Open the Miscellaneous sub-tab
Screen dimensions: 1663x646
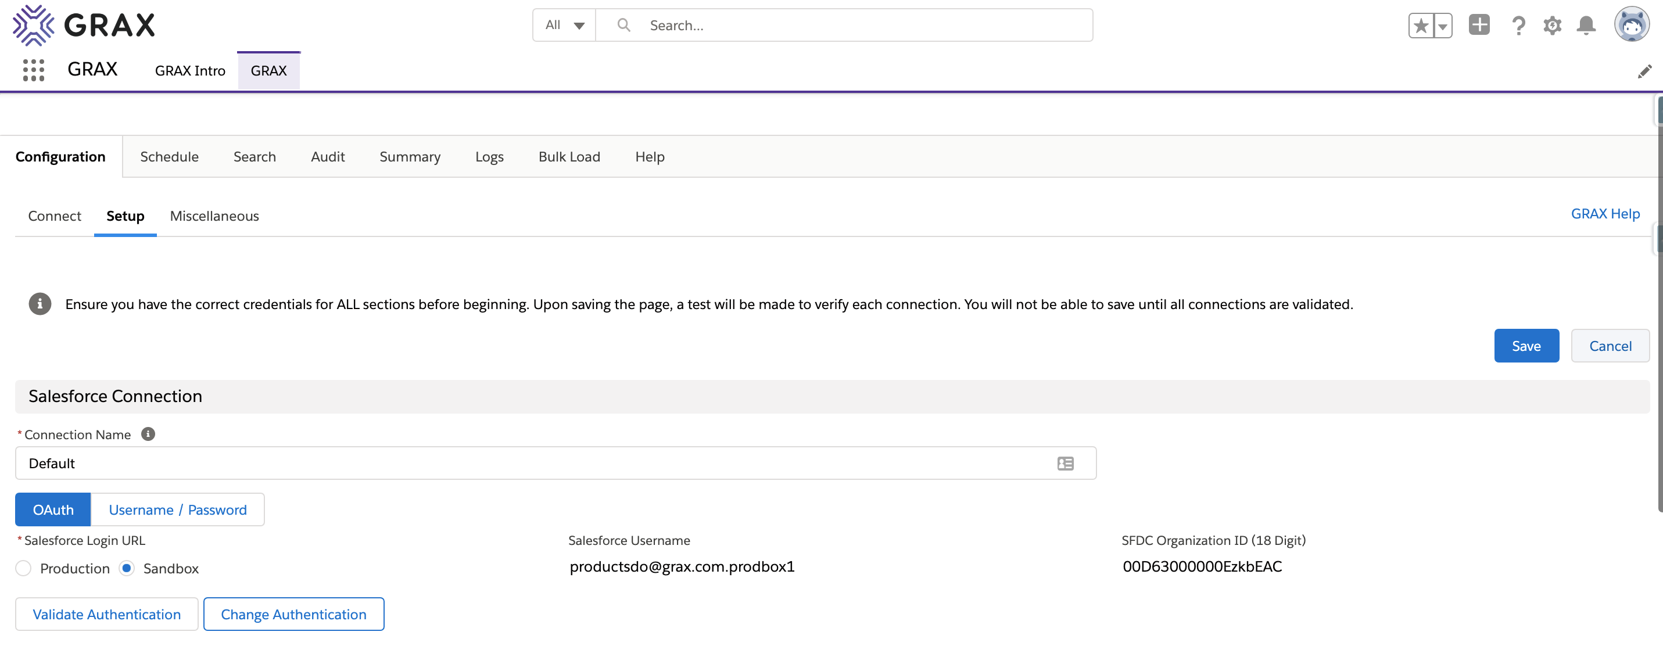pyautogui.click(x=214, y=216)
